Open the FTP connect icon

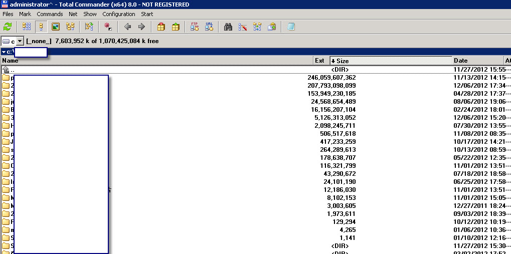[195, 27]
